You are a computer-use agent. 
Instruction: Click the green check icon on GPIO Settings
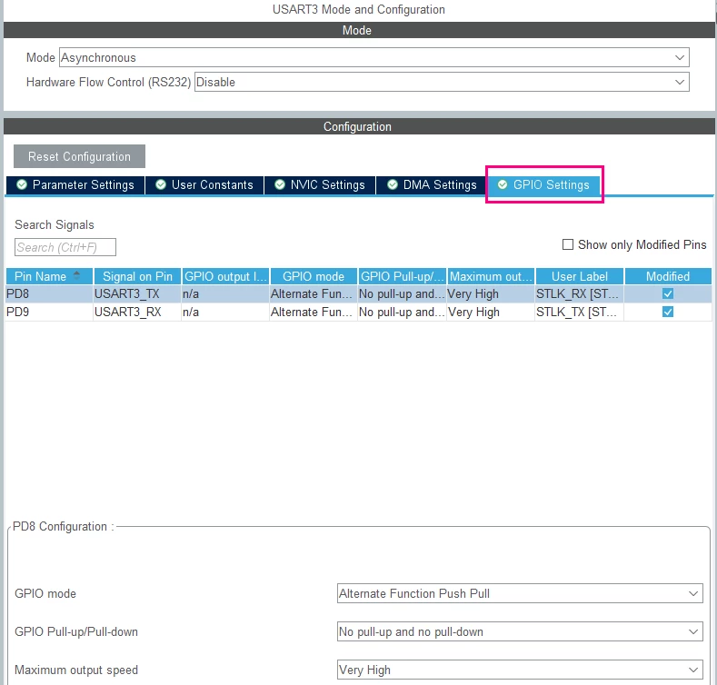(503, 184)
